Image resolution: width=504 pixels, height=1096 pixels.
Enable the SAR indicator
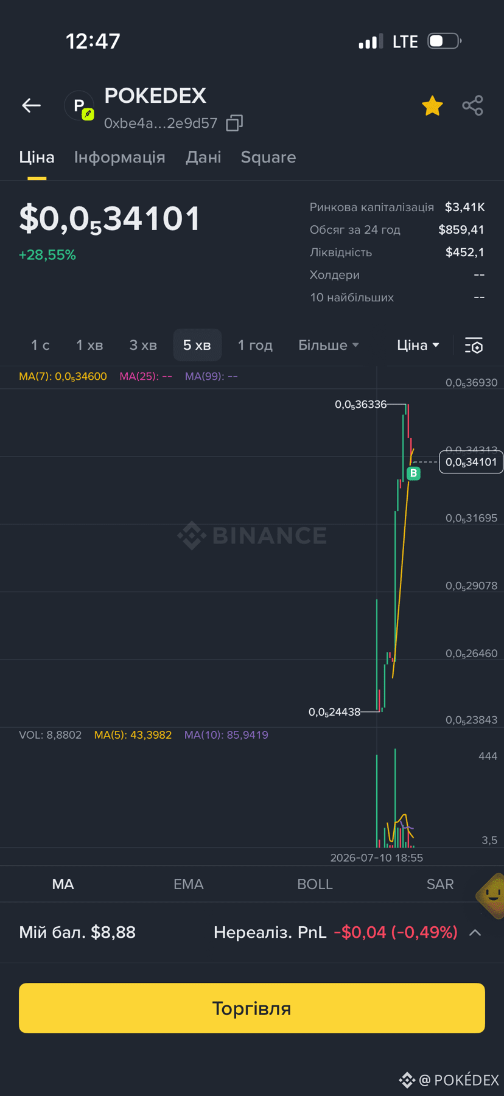440,884
